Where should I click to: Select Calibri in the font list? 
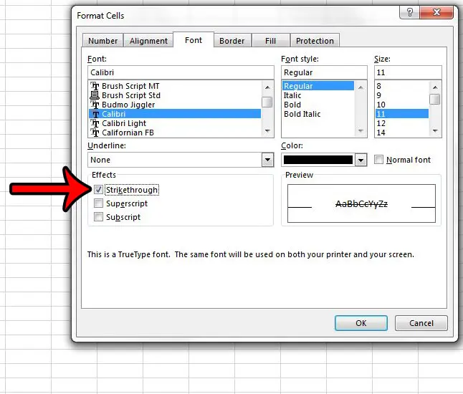click(175, 114)
